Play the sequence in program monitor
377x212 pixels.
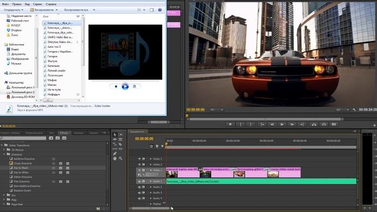click(x=282, y=124)
